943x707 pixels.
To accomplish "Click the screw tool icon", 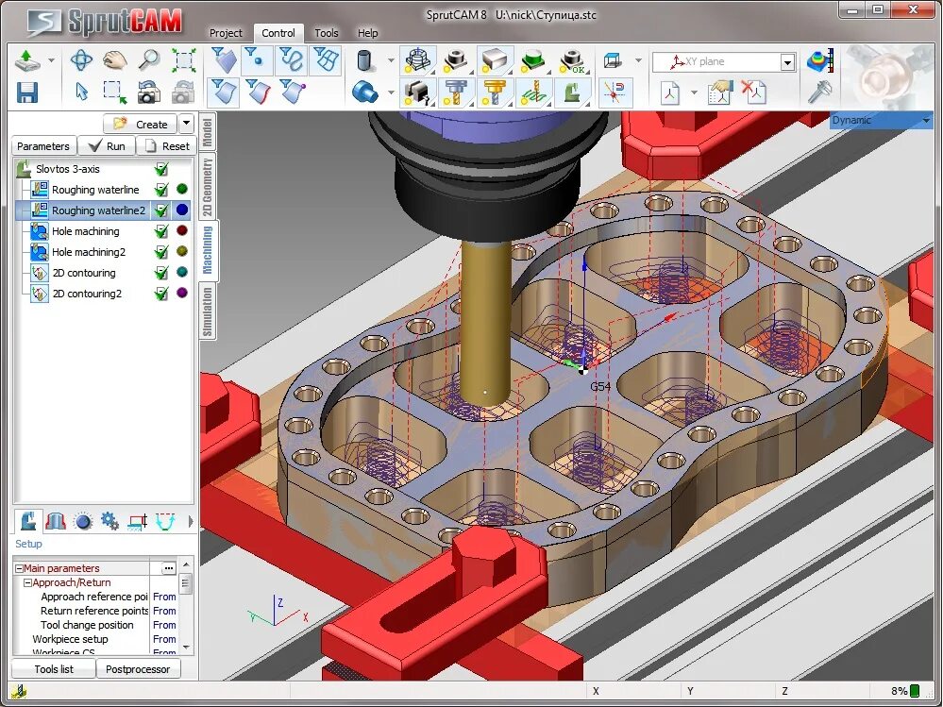I will [819, 92].
